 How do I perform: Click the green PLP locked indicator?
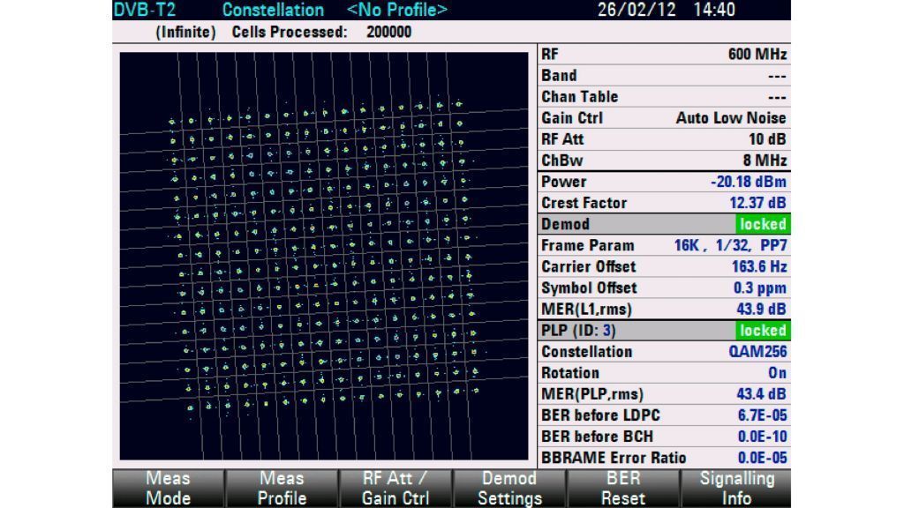(x=763, y=331)
